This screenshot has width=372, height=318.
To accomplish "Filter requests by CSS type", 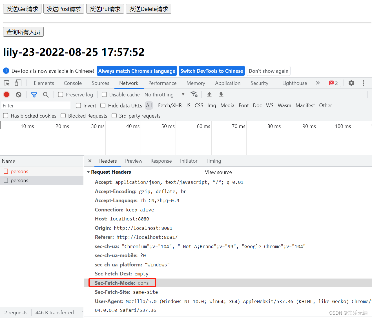I will 199,105.
